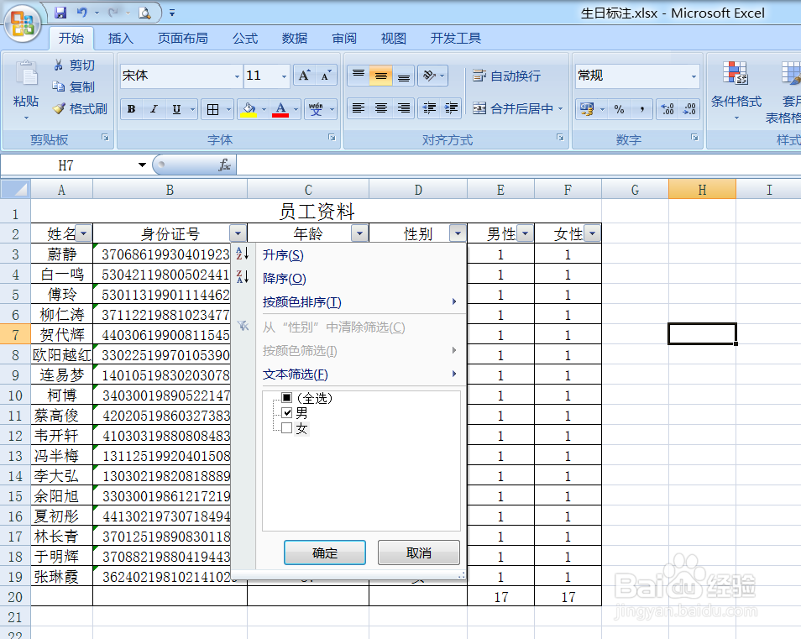Image resolution: width=801 pixels, height=639 pixels.
Task: Increase decimal places
Action: coord(667,109)
